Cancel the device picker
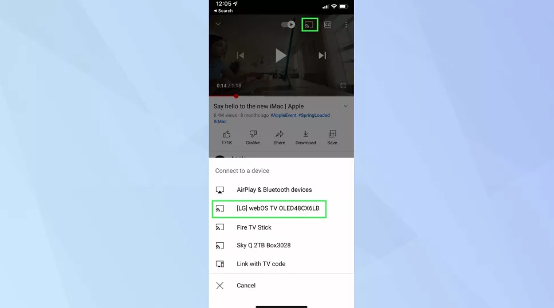The height and width of the screenshot is (308, 554). click(281, 286)
